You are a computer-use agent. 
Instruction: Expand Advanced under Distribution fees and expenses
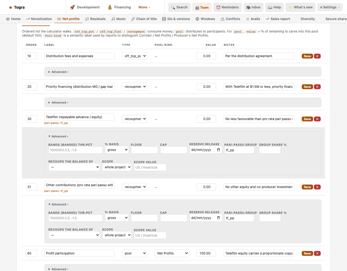[58, 72]
